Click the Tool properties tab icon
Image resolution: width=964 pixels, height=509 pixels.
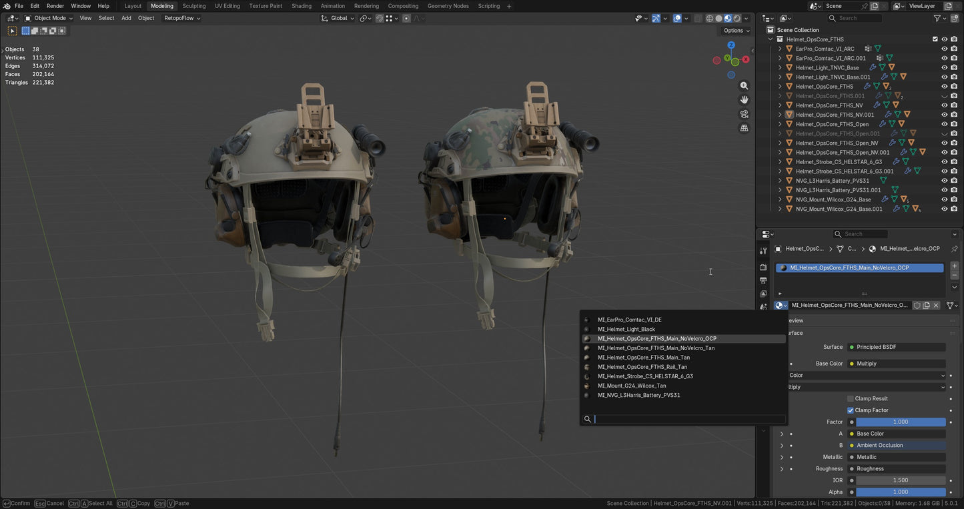763,250
